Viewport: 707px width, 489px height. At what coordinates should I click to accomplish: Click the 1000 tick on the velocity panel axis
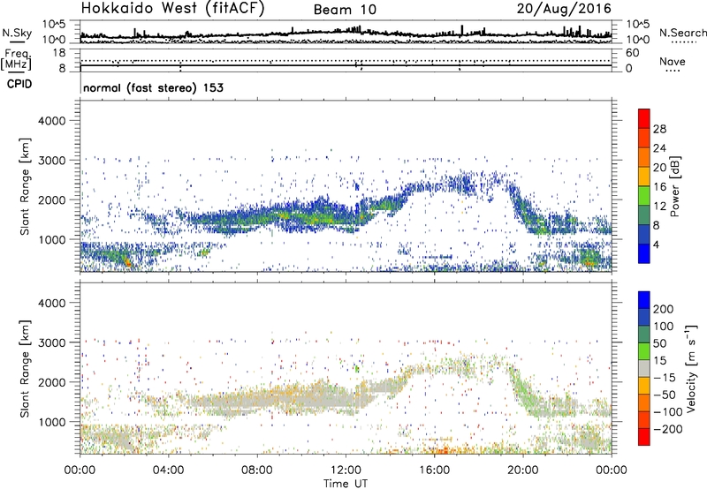(52, 422)
